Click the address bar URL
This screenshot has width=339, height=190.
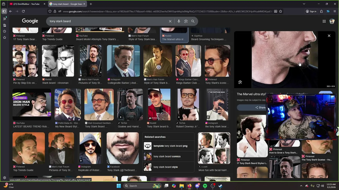click(x=167, y=11)
